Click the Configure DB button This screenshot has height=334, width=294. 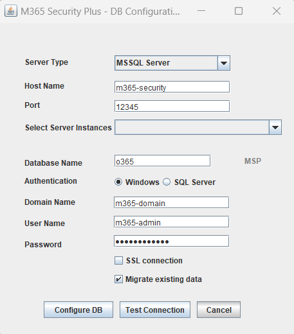78,310
